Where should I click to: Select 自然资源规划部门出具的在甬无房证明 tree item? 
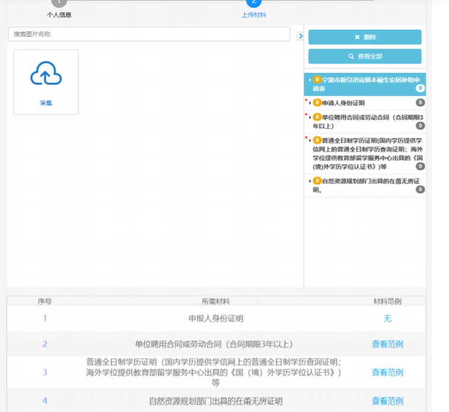[x=366, y=185]
